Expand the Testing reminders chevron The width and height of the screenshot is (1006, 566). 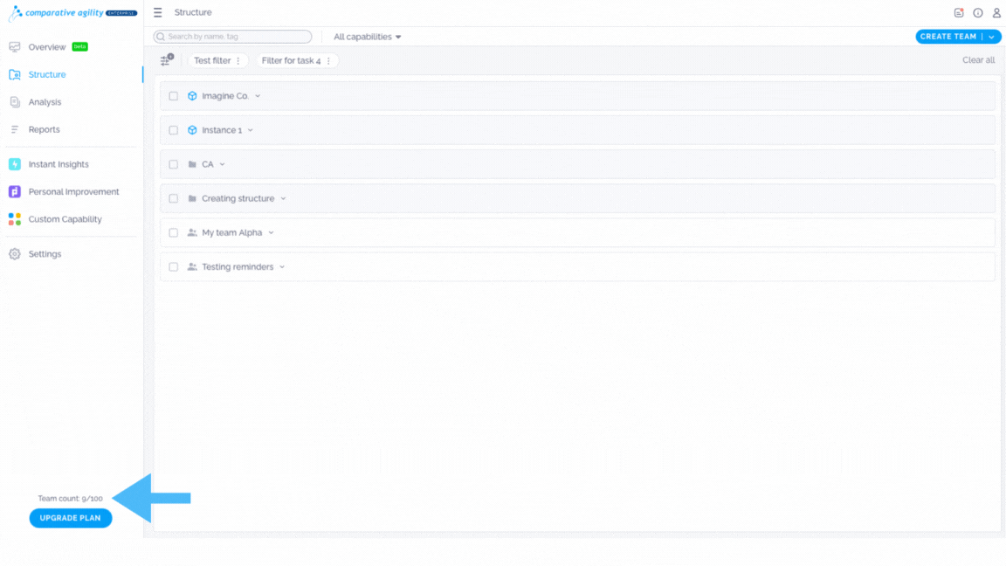point(282,267)
